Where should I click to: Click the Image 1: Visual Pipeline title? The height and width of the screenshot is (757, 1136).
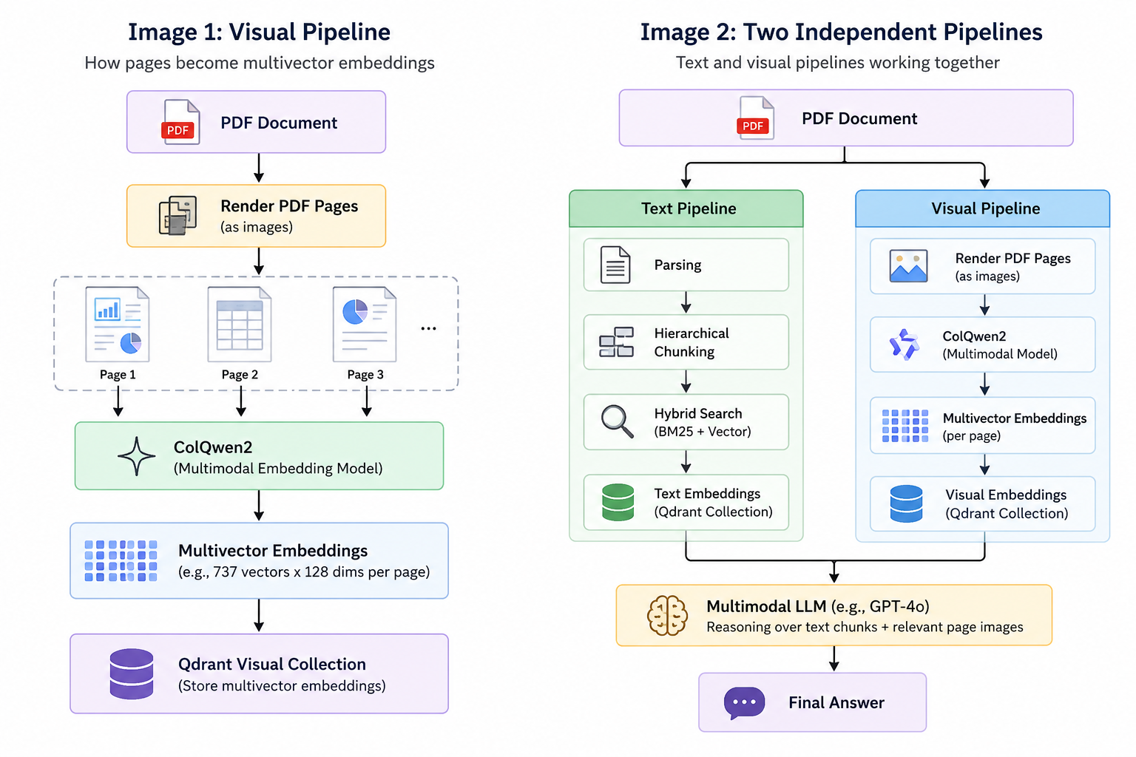point(259,32)
